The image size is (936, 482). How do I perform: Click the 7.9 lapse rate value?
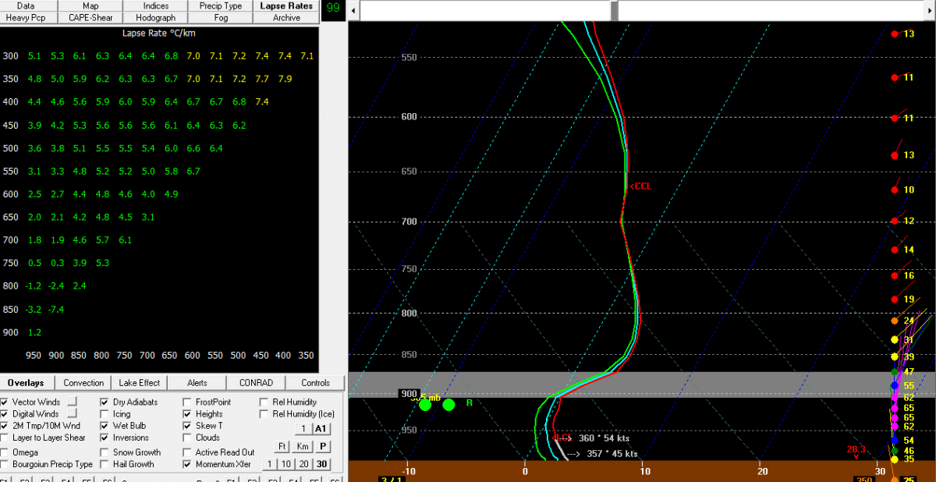coord(285,79)
